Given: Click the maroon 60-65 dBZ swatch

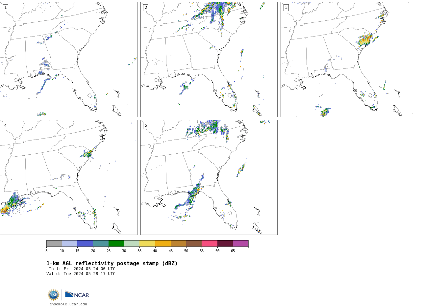Looking at the screenshot, I should (225, 244).
